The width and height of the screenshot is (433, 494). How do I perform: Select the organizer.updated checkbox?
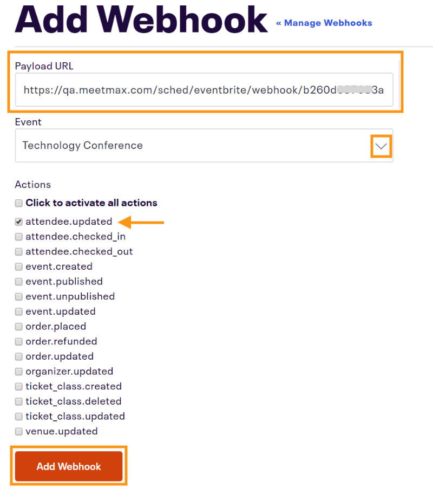tap(19, 372)
